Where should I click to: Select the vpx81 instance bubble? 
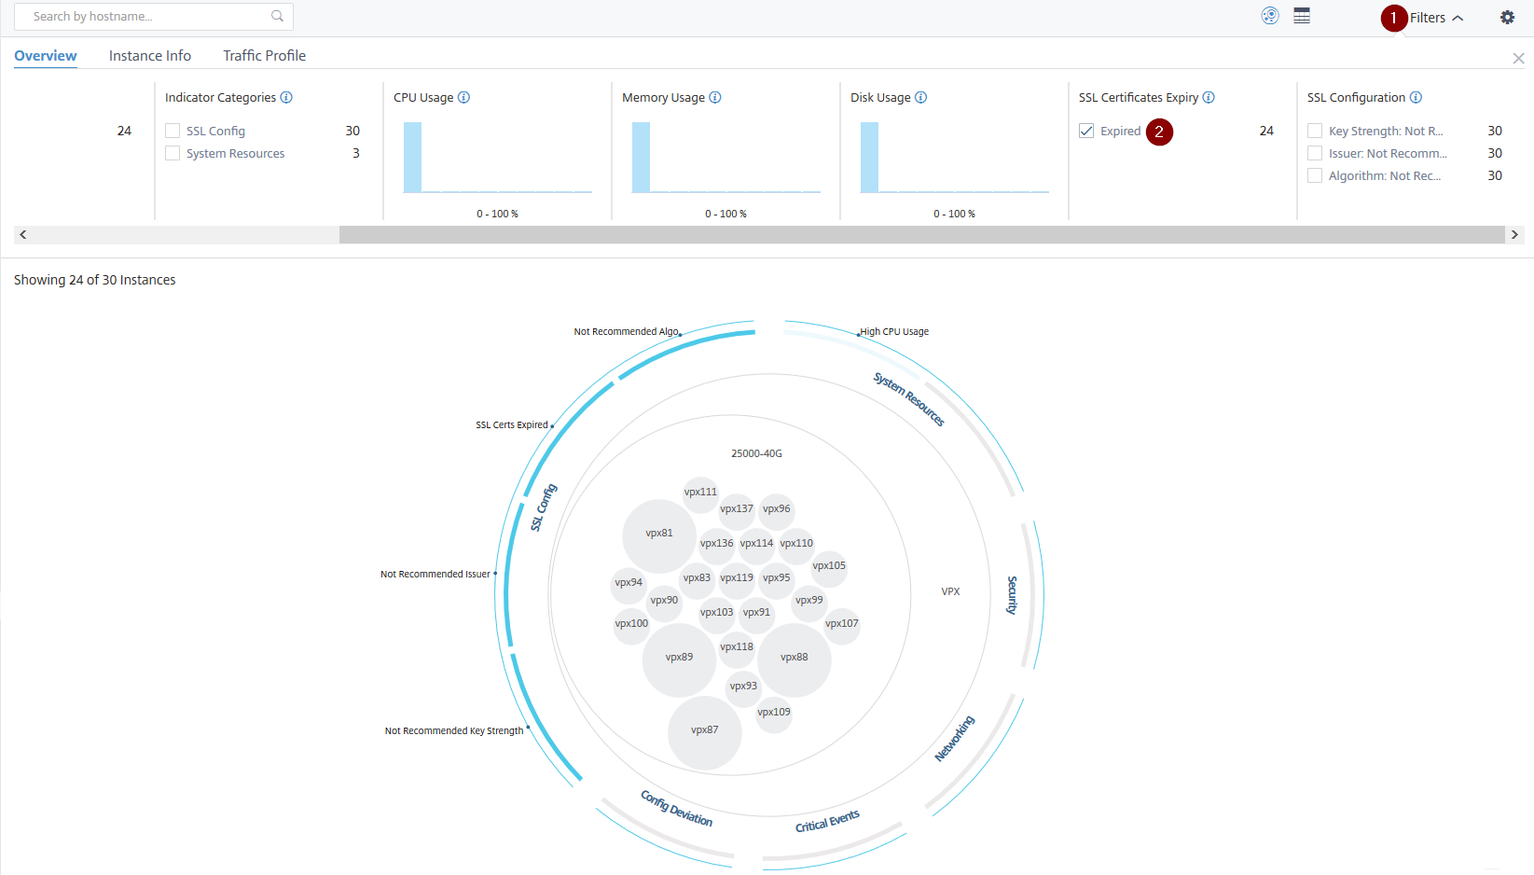(x=659, y=535)
